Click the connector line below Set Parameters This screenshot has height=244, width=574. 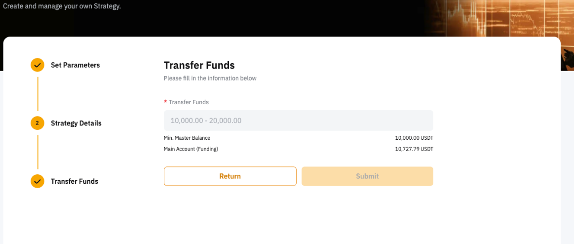click(38, 94)
